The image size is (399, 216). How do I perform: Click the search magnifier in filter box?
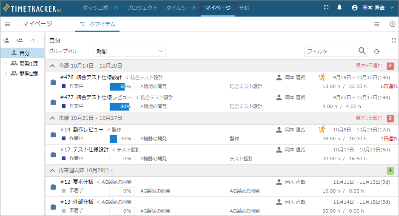(x=362, y=51)
